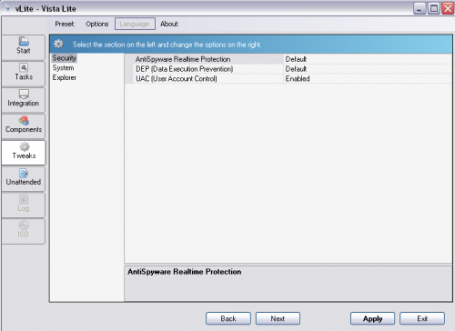Maximize the vLite window
455x331 pixels.
[x=434, y=8]
